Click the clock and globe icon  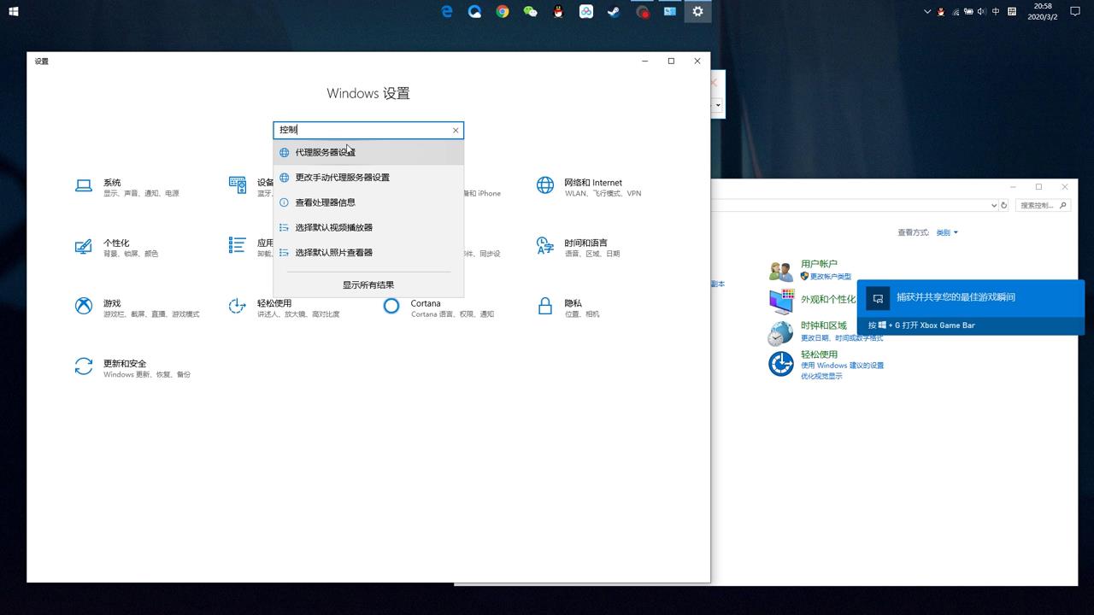(x=780, y=333)
